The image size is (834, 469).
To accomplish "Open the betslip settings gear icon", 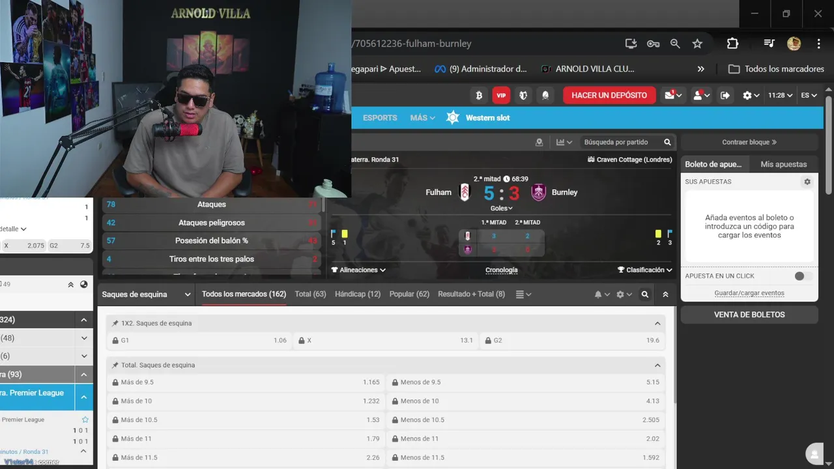I will (807, 182).
